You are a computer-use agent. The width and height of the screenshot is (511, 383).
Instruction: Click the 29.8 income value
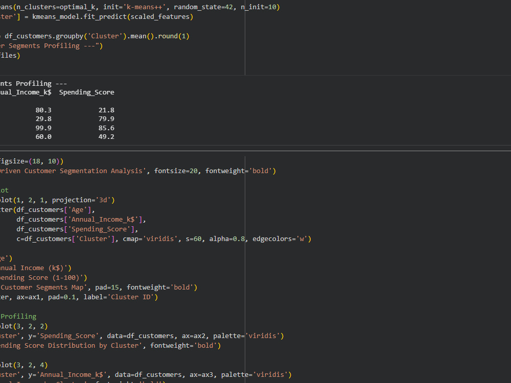[x=43, y=119]
